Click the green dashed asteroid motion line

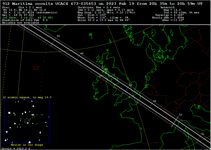[x=33, y=117]
